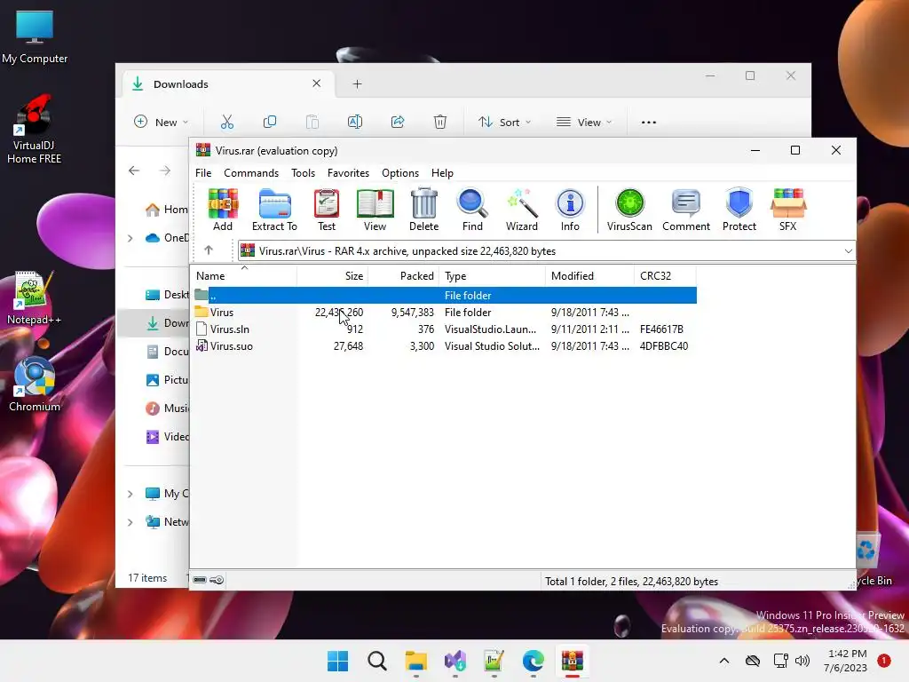Viewport: 909px width, 682px height.
Task: Click the Add toolbar icon in WinRAR
Action: pos(223,210)
